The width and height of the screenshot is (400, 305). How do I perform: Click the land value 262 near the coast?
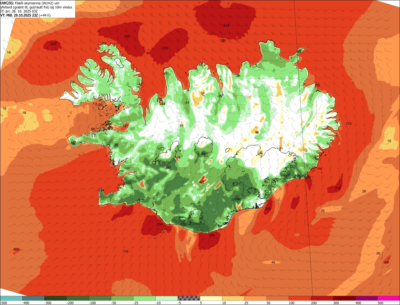tap(308, 177)
